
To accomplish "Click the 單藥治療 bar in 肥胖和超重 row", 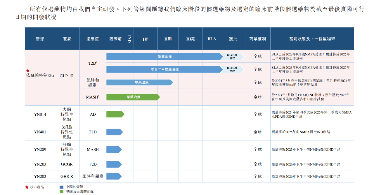I will tap(140, 82).
